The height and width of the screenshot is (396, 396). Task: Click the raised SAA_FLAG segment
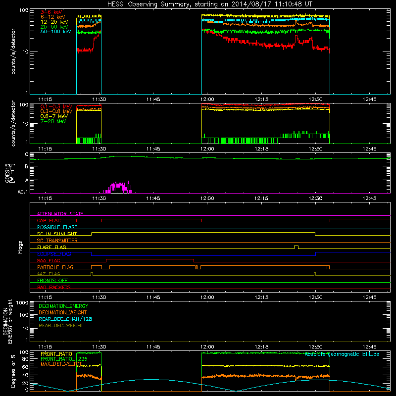150,259
